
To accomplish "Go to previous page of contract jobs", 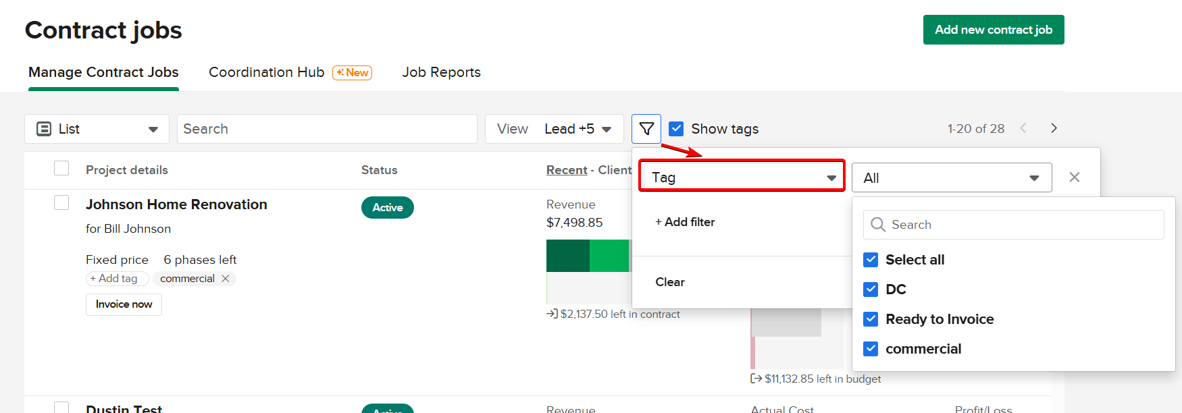I will 1023,128.
